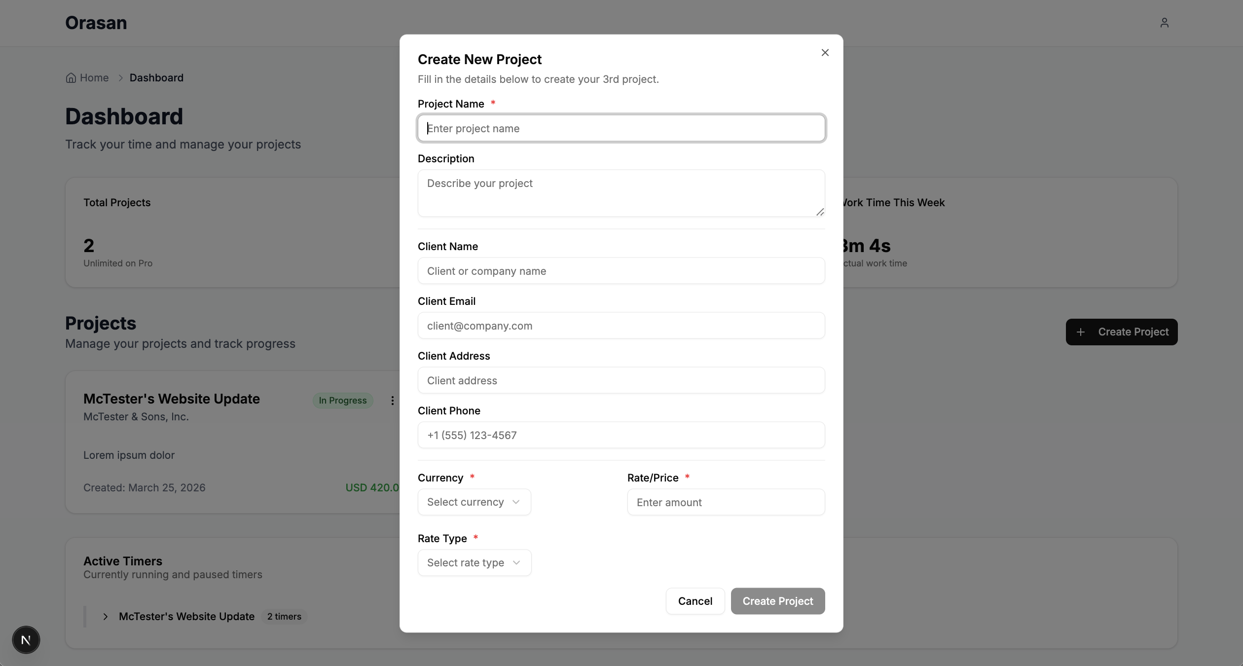This screenshot has height=666, width=1243.
Task: Click the Client Email field
Action: [621, 326]
